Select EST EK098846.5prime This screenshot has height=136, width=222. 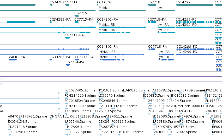click(113, 101)
